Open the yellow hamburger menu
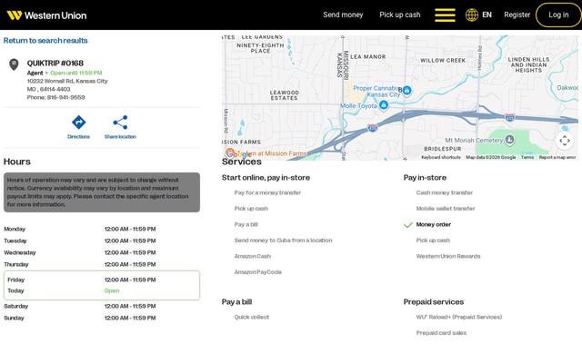Screen dimensions: 582x363 pos(445,15)
